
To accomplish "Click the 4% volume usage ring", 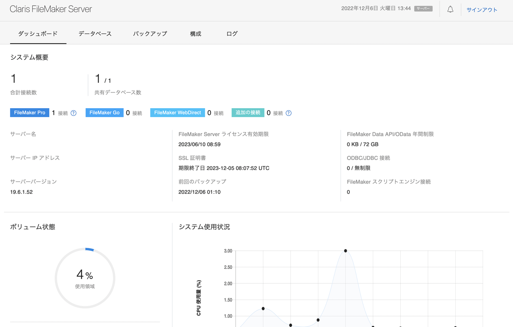I will [x=85, y=278].
